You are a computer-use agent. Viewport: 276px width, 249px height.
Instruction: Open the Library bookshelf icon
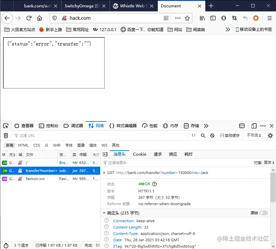202,18
